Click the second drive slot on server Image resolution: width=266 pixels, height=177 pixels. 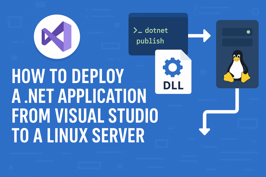click(237, 42)
